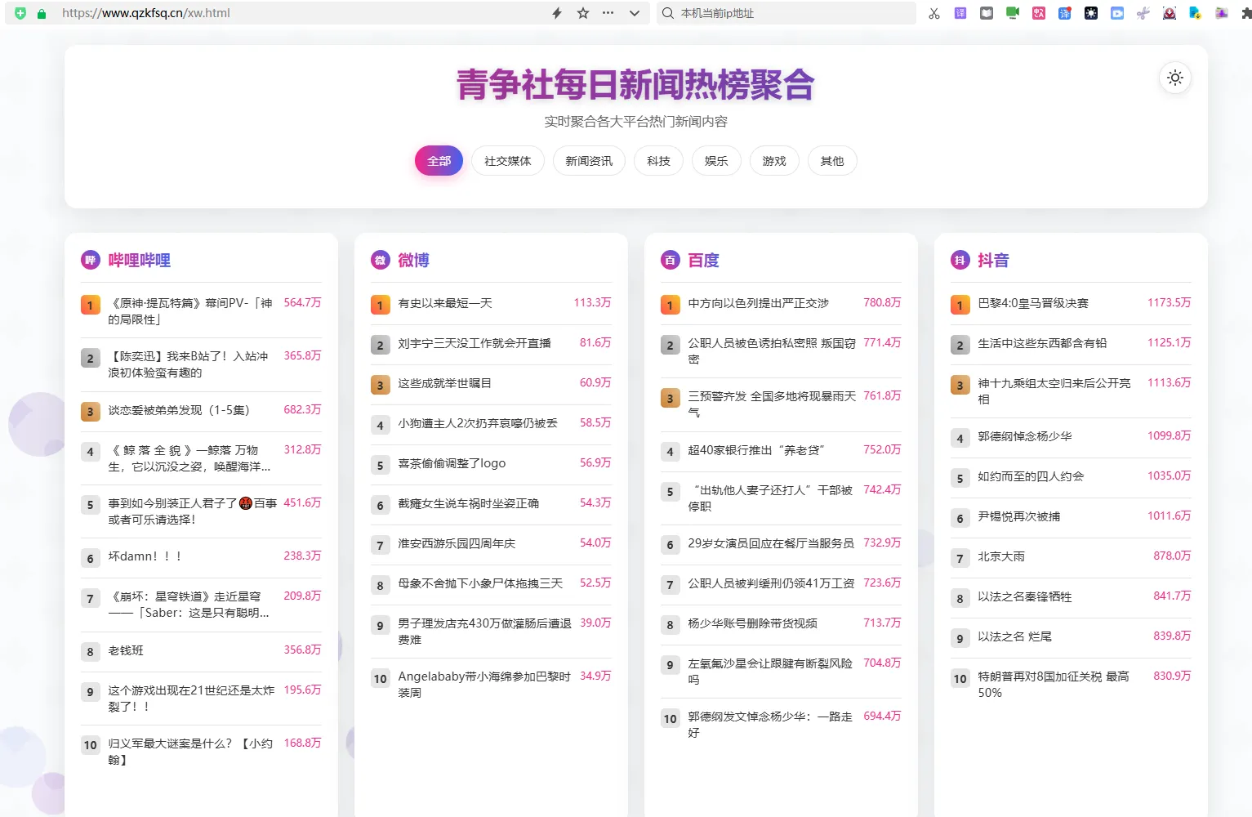
Task: Open the scissors screenshot tool in toolbar
Action: [x=934, y=13]
